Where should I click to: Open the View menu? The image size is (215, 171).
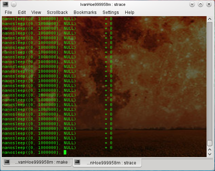pos(36,12)
